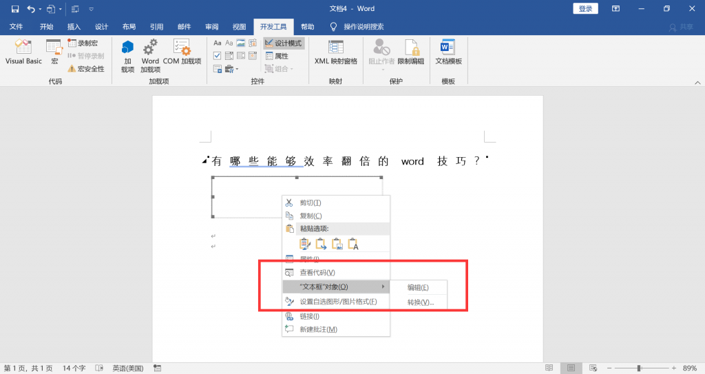Open 限制编辑 restrict editing pane

click(x=411, y=52)
